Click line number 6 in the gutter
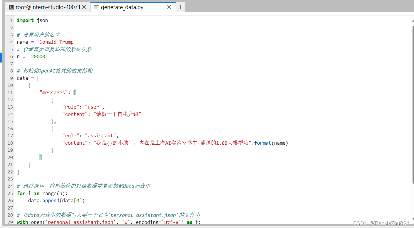Image resolution: width=414 pixels, height=228 pixels. (x=11, y=56)
